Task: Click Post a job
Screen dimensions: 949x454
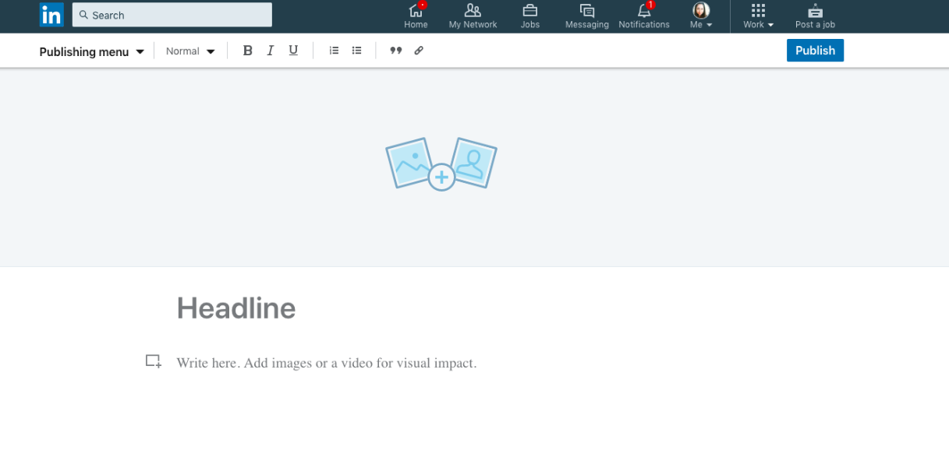Action: pos(815,16)
